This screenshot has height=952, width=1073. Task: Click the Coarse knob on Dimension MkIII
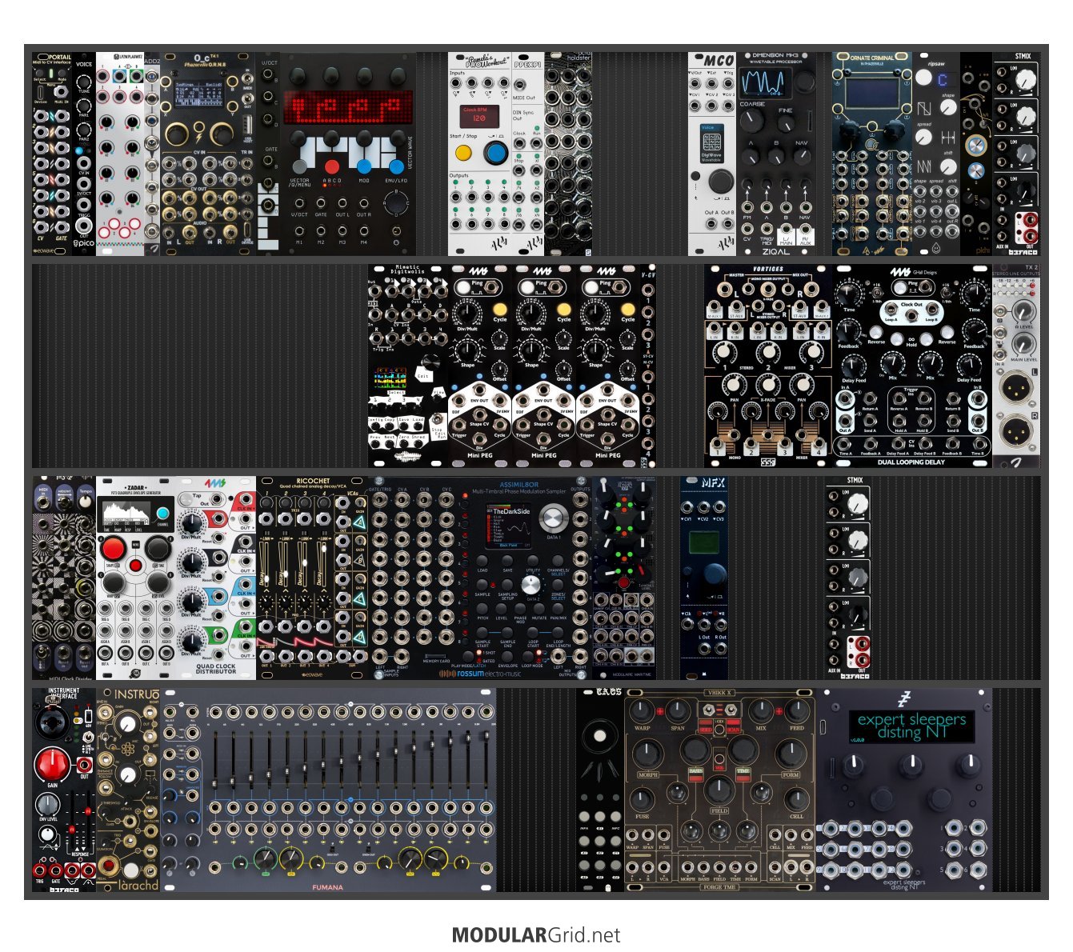[x=751, y=121]
